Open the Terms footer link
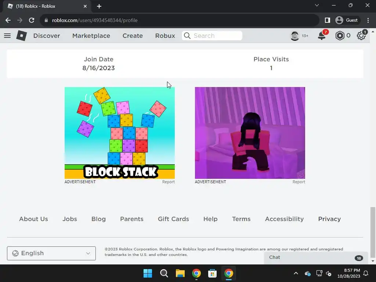Viewport: 376px width, 282px height. pos(241,219)
